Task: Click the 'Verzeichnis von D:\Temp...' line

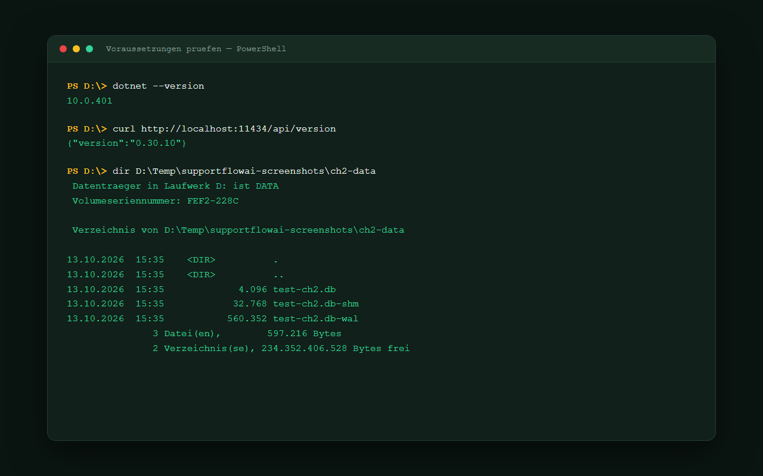Action: pos(238,230)
